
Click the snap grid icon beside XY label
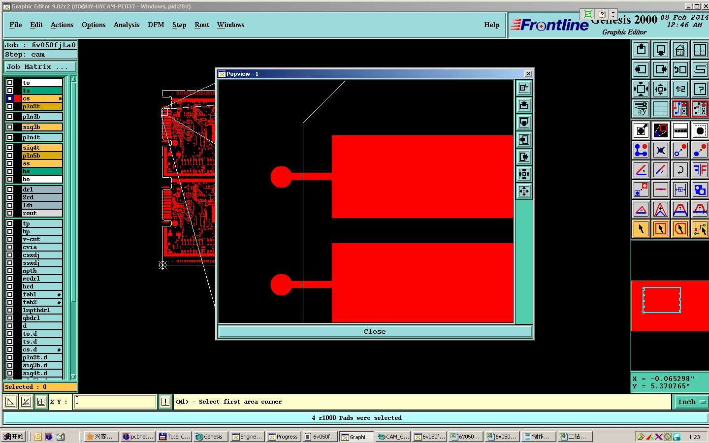41,402
